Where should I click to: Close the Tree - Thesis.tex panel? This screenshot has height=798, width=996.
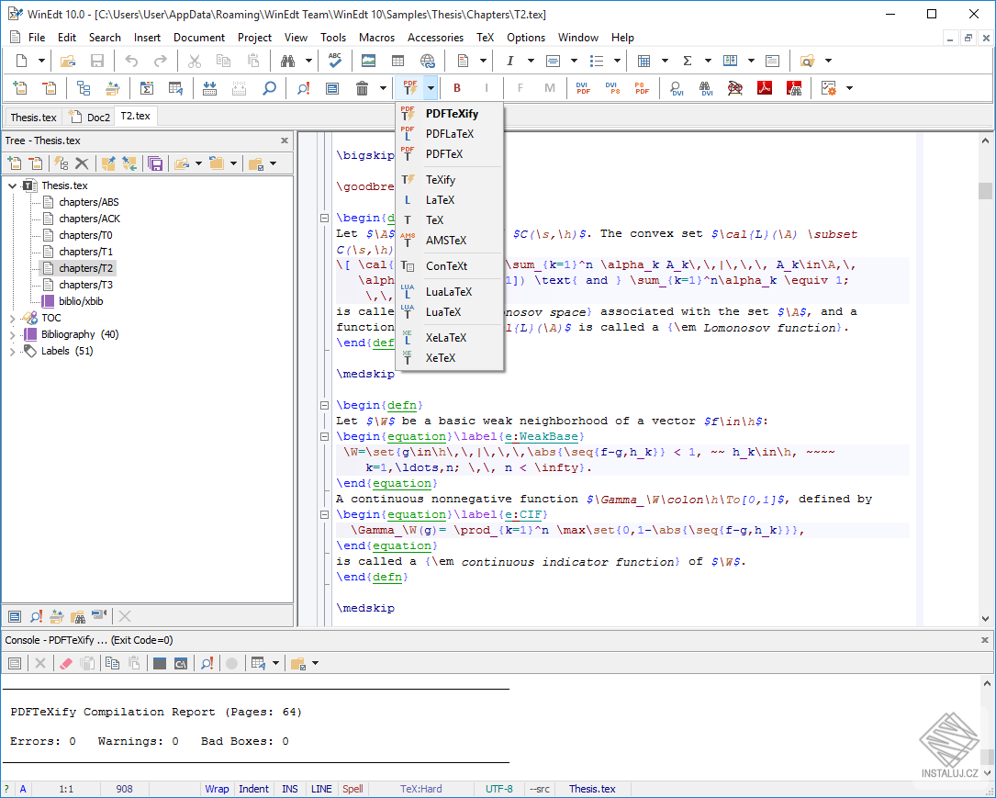point(285,140)
